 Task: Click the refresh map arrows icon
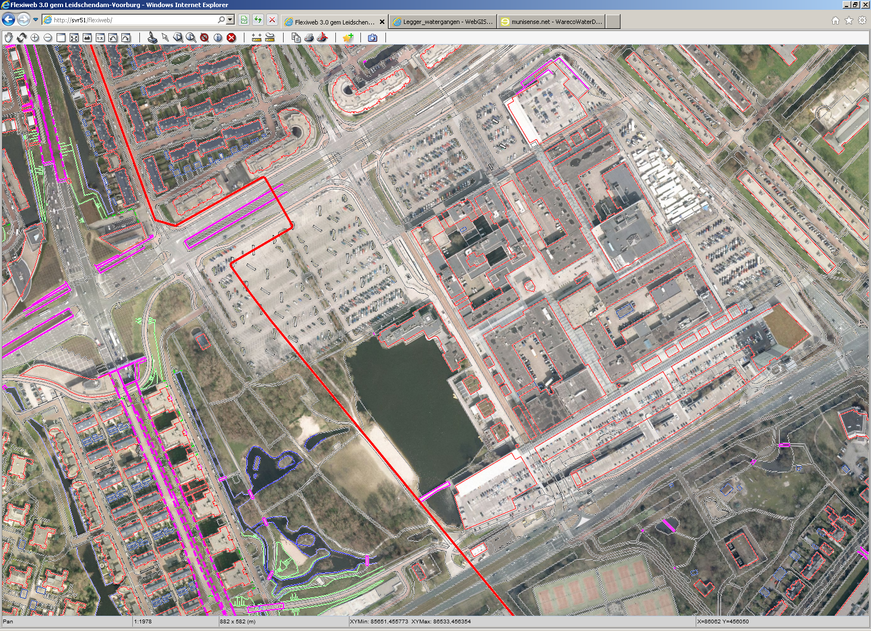point(22,38)
